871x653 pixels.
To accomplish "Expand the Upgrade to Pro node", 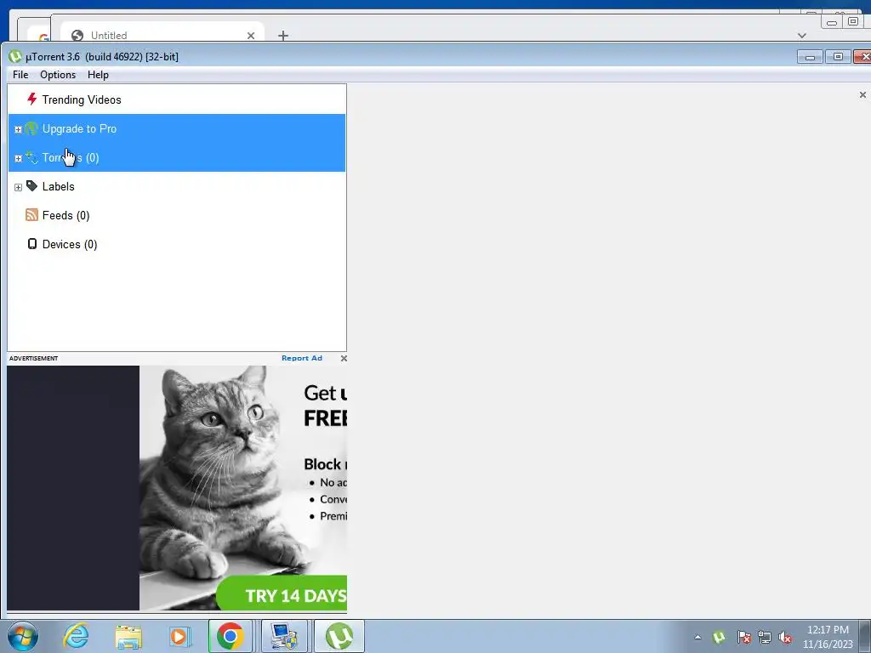I will point(18,129).
